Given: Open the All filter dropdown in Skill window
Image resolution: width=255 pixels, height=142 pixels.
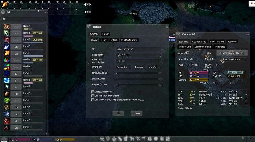Looking at the screenshot, I should tap(24, 19).
